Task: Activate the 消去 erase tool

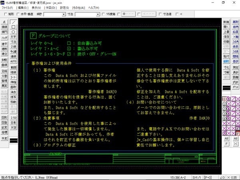Action: coord(13,92)
